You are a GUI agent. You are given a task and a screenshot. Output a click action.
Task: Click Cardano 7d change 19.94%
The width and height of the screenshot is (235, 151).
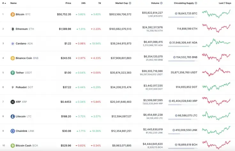click(x=95, y=44)
